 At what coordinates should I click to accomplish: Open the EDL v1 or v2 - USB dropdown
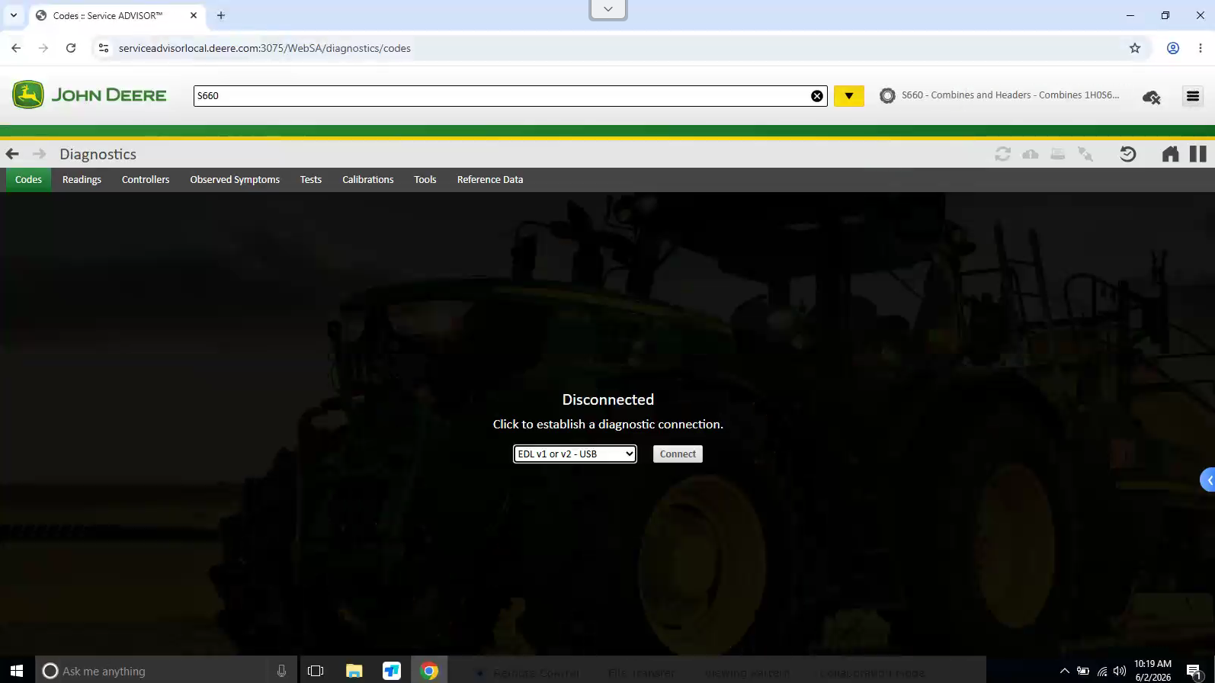(x=575, y=454)
